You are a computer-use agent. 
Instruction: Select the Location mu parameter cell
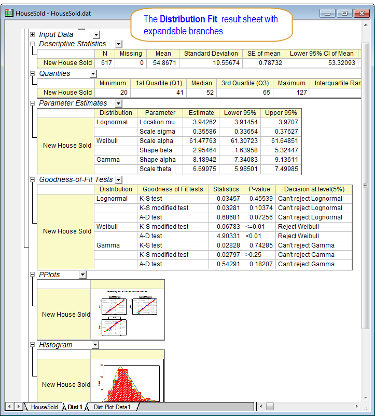click(160, 122)
